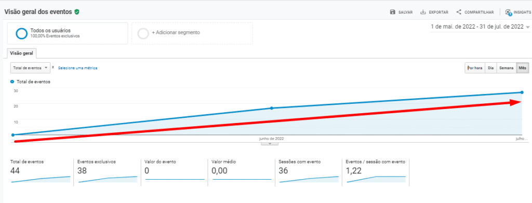Click the Total de eventos sparkline
Viewport: 532px width, 203px height.
[41, 179]
